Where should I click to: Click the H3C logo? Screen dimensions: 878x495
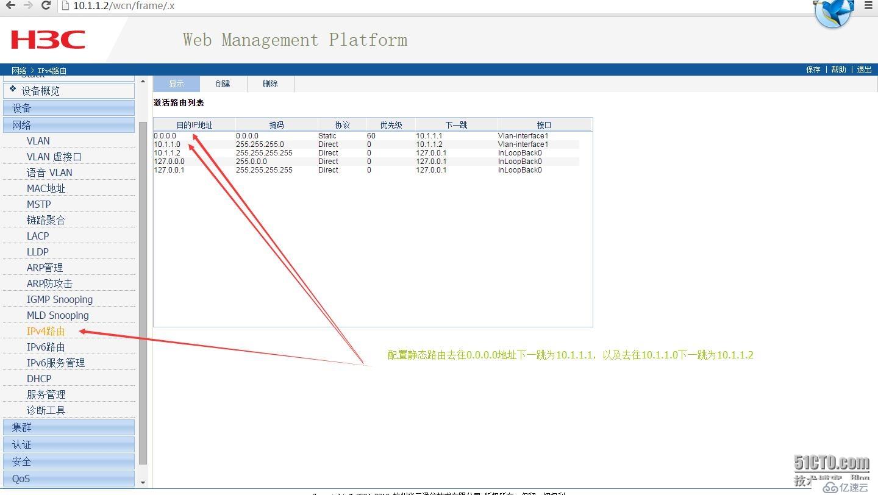[x=48, y=40]
